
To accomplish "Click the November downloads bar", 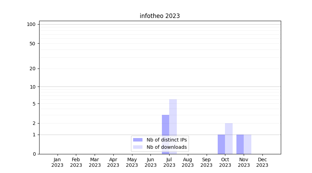I will click(248, 144).
